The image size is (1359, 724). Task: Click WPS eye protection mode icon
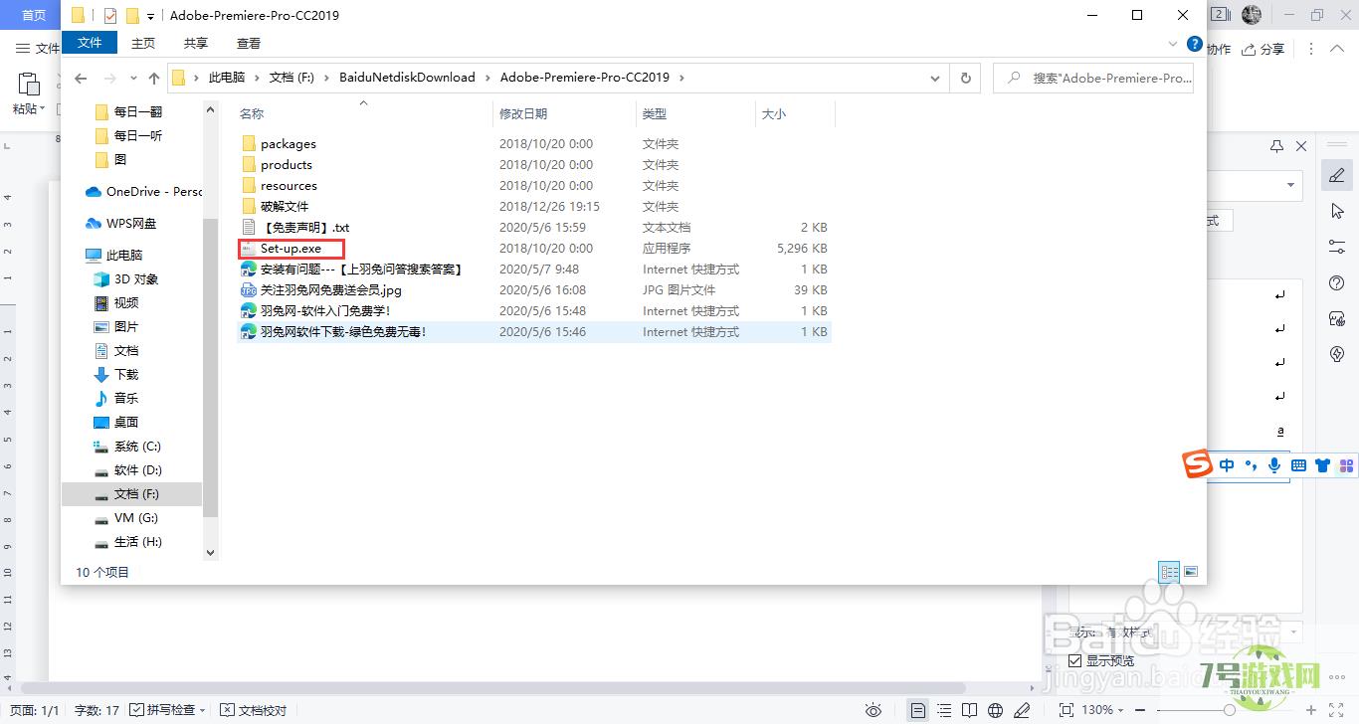(874, 710)
